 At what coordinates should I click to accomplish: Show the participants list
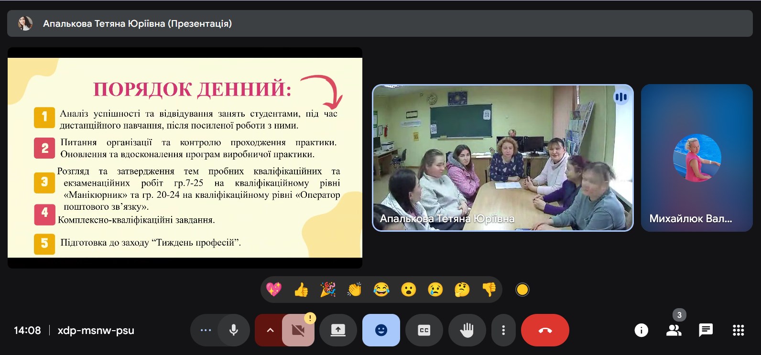(x=674, y=330)
